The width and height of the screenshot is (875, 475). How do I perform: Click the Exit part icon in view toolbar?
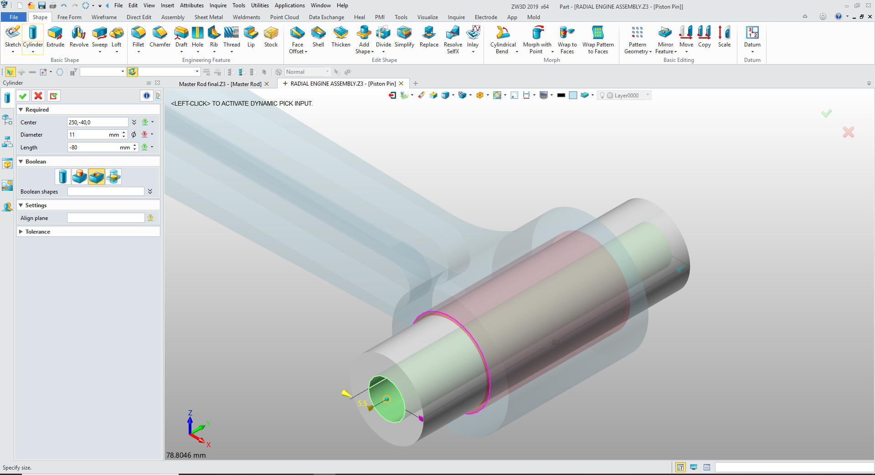(x=392, y=95)
